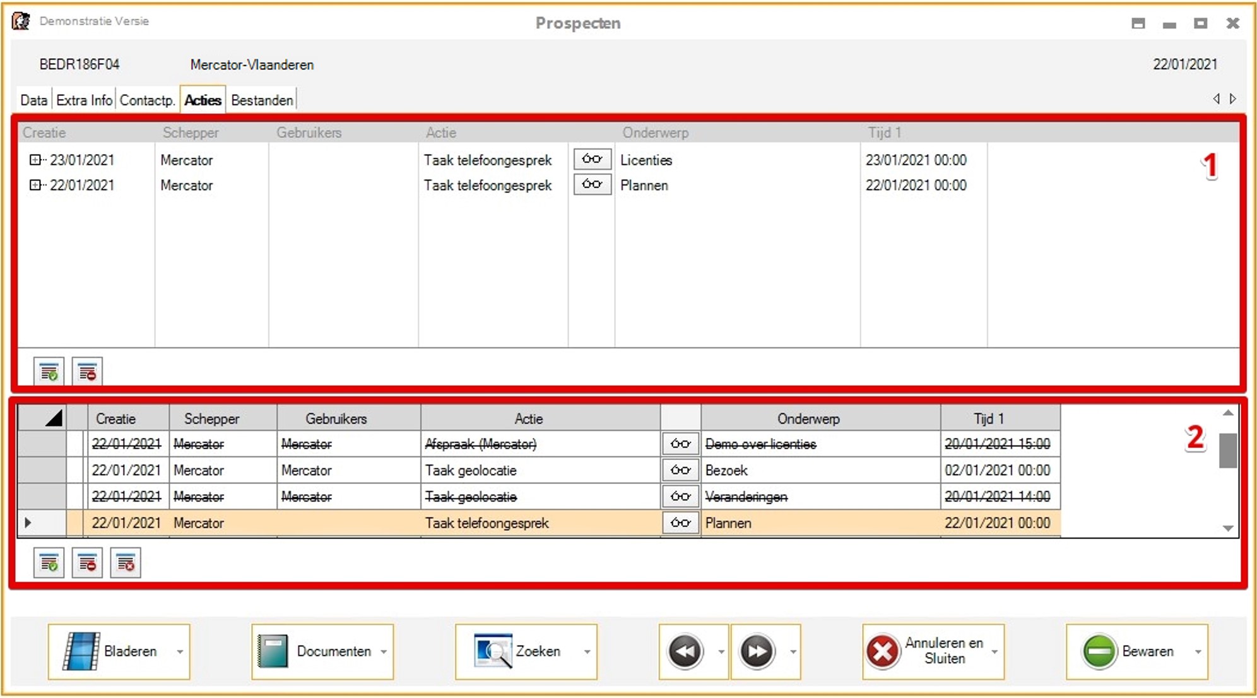Click the fast-forward next record button
1257x698 pixels.
757,651
